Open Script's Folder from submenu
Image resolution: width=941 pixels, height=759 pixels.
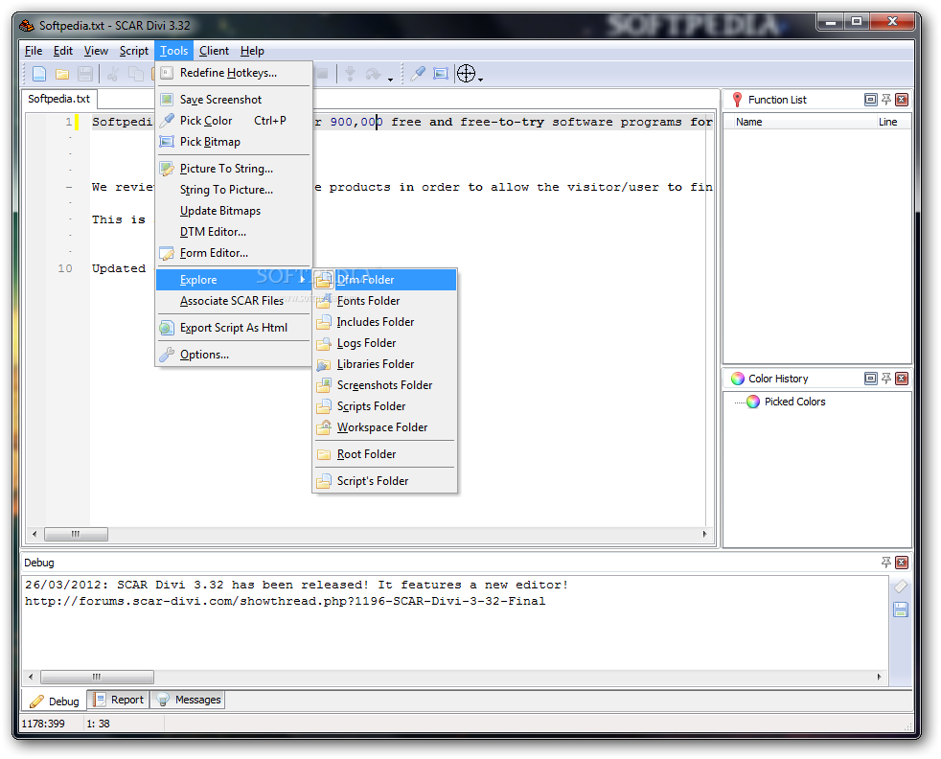point(384,480)
